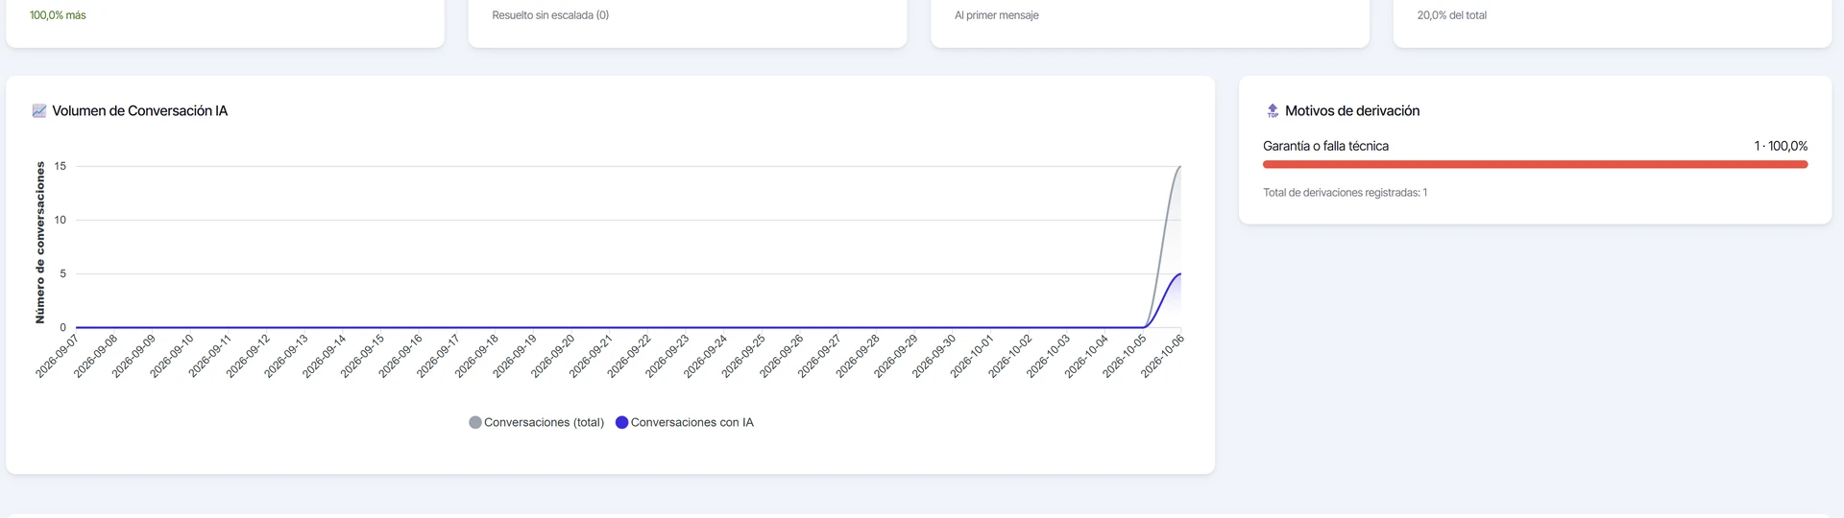
Task: Click the chart icon beside Volumen de Conversación IA
Action: pyautogui.click(x=39, y=111)
